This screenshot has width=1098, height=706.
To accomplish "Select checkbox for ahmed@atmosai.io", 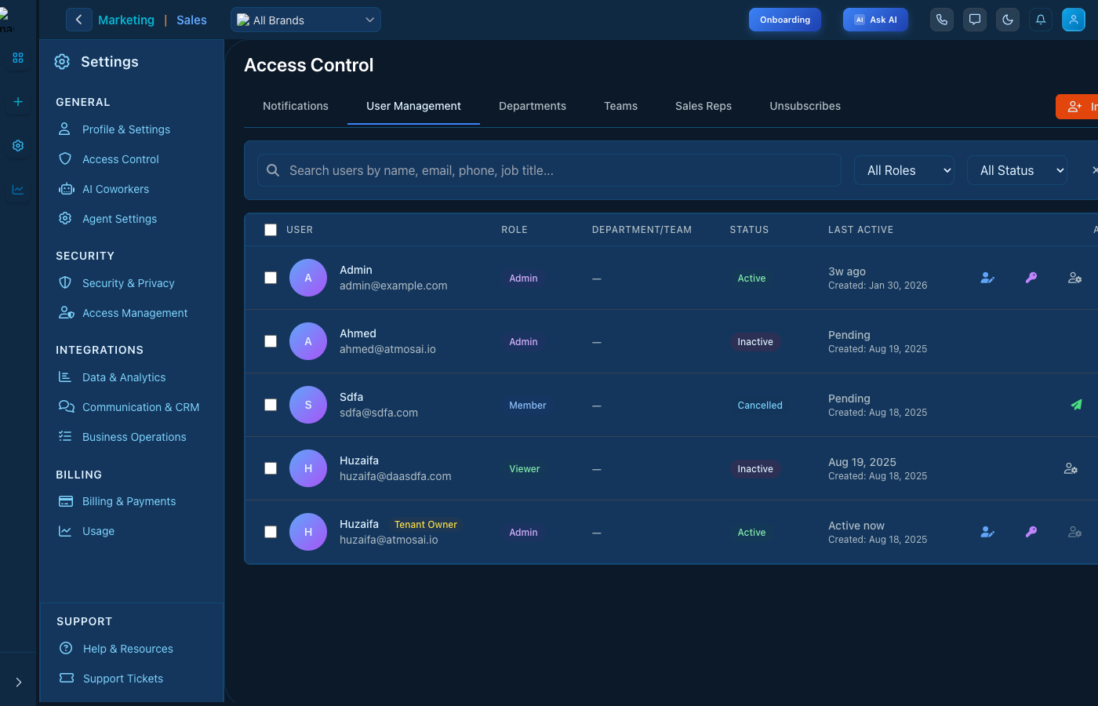I will 271,341.
